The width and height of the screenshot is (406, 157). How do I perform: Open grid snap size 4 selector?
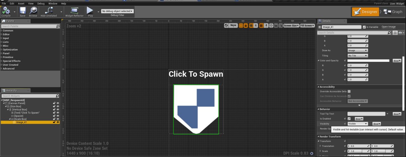point(266,25)
